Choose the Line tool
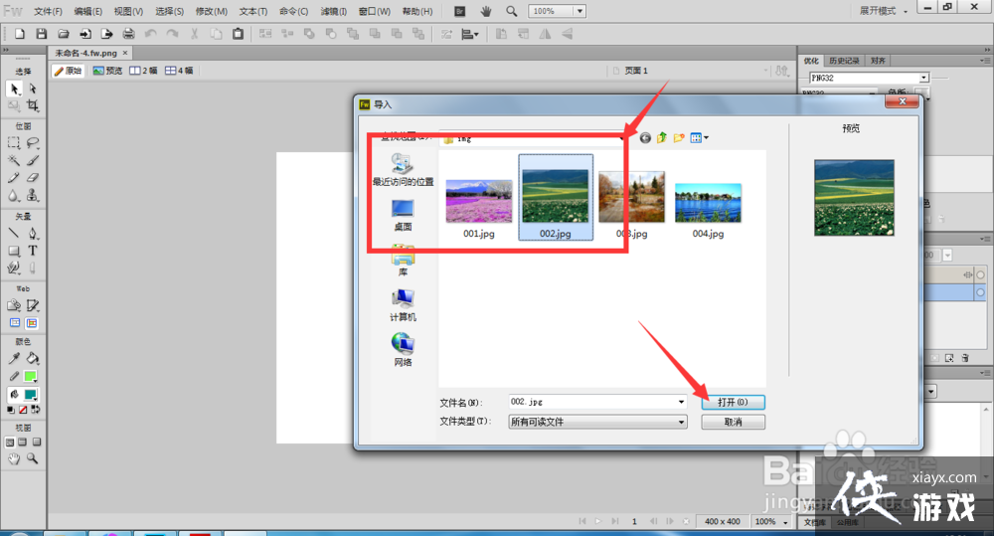 (14, 234)
